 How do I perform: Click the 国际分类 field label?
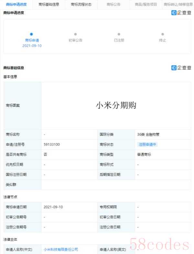[106, 134]
